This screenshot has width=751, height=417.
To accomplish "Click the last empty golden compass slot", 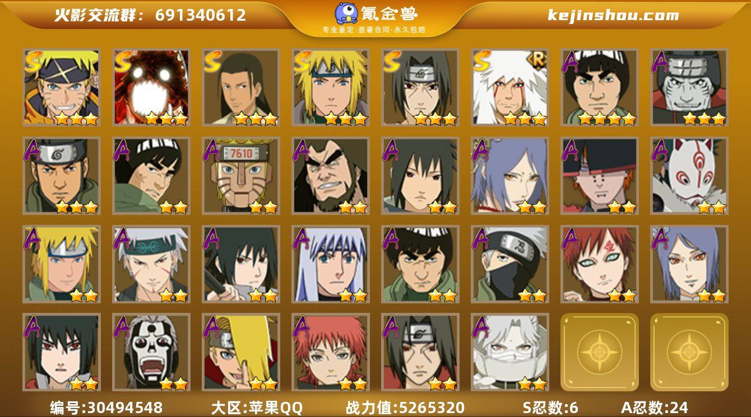I will click(689, 352).
